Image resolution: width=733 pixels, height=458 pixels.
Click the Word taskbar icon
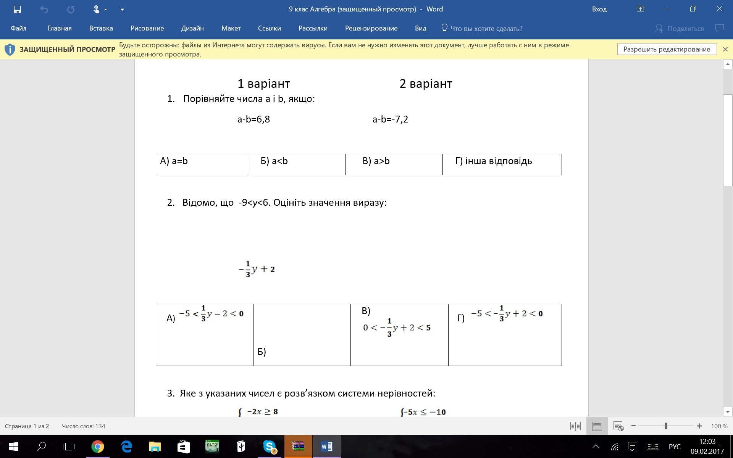click(327, 446)
